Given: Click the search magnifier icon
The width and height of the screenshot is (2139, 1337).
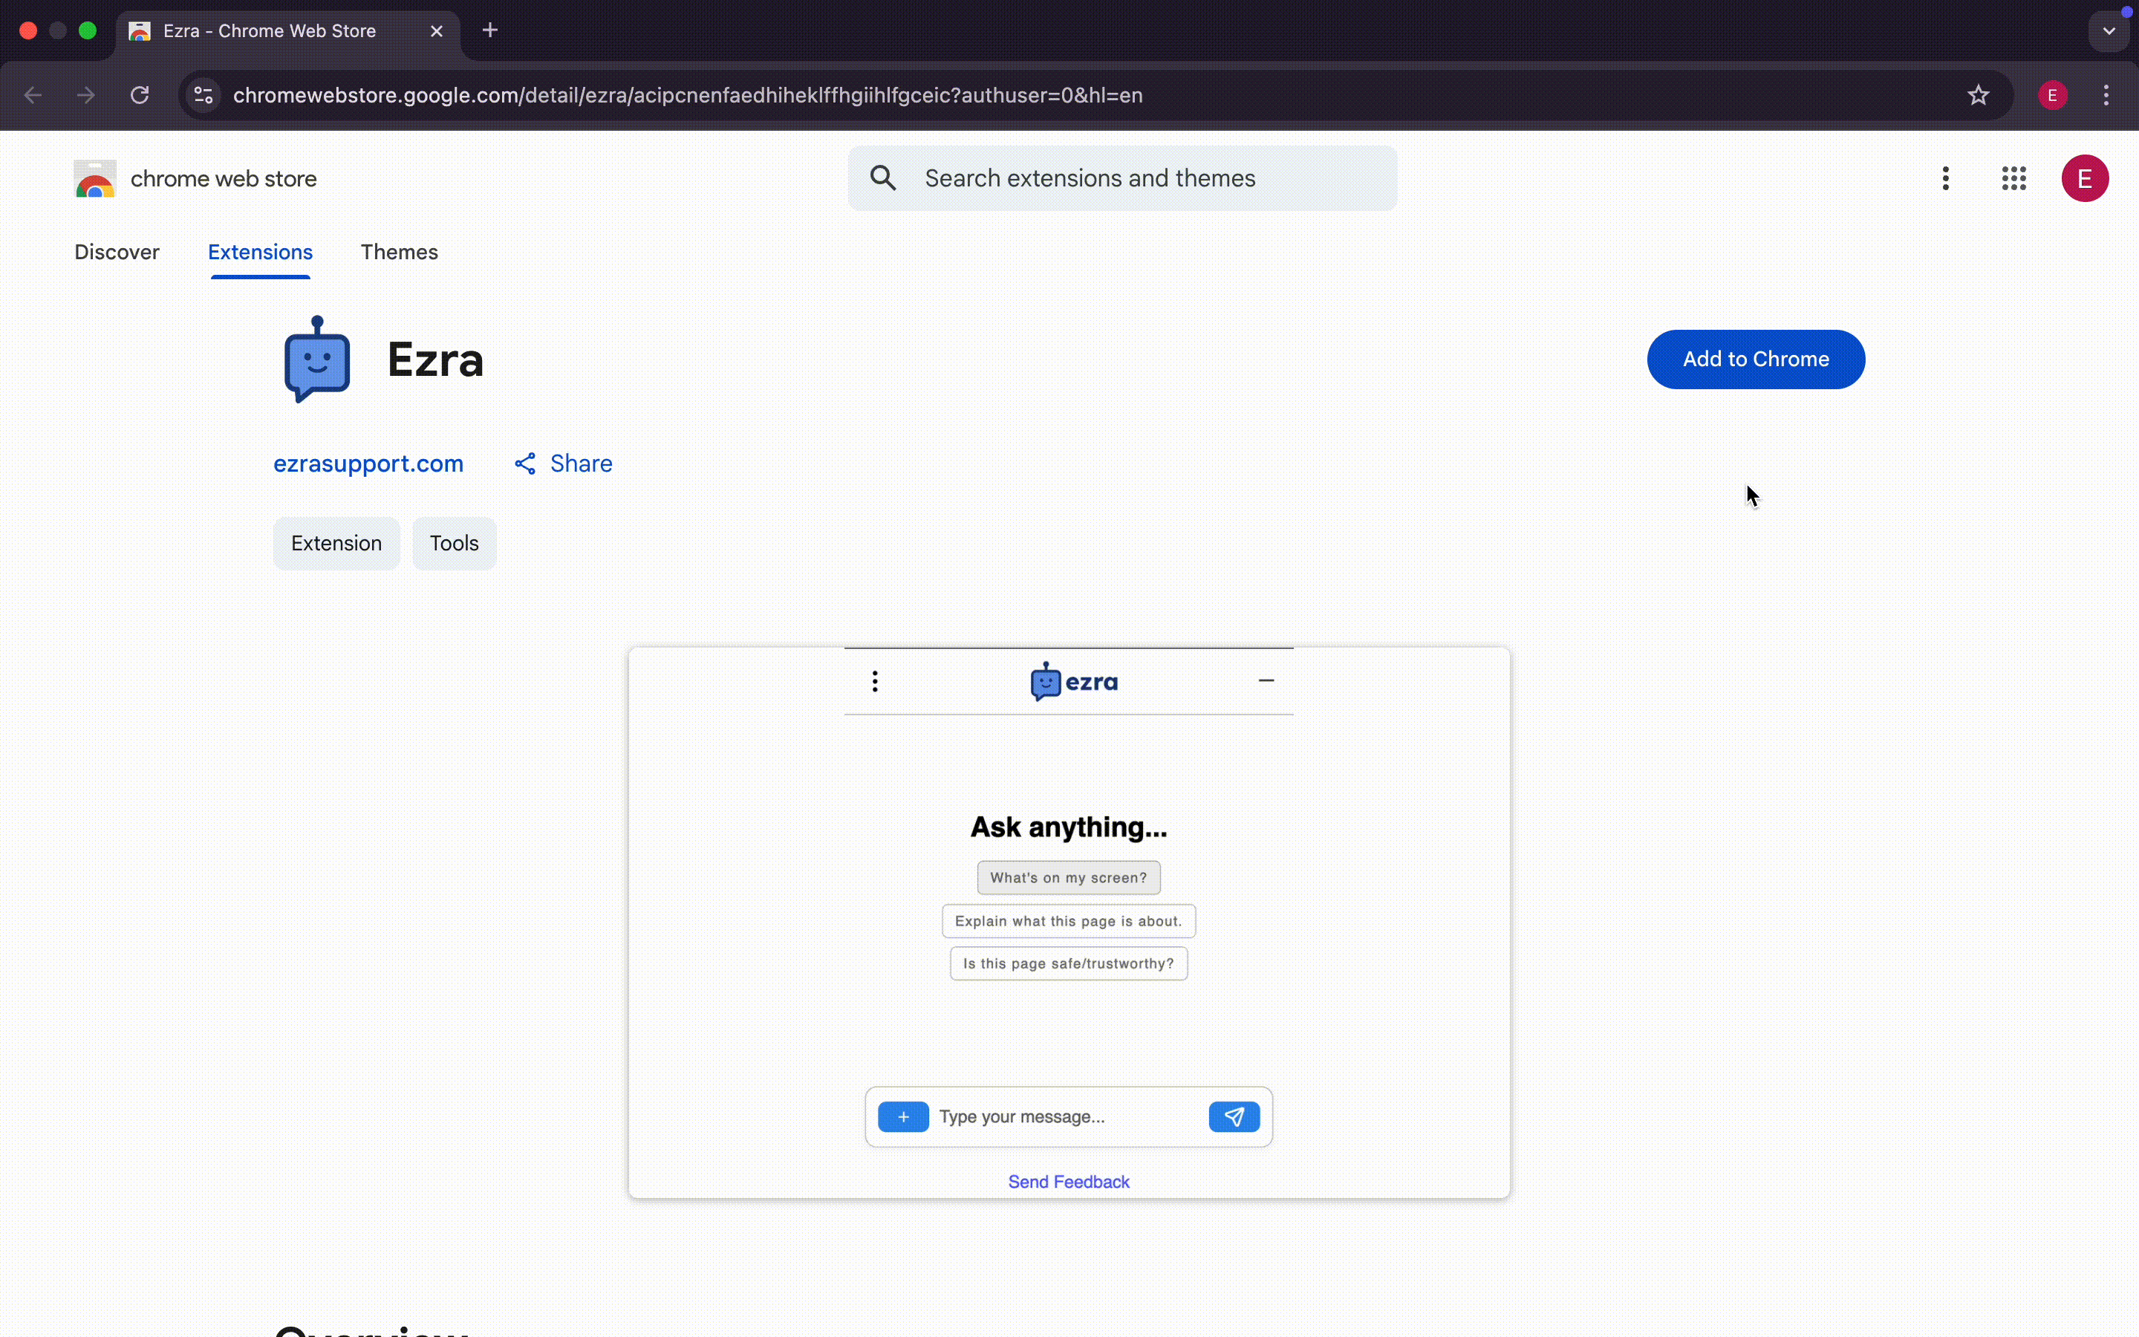Looking at the screenshot, I should [883, 178].
